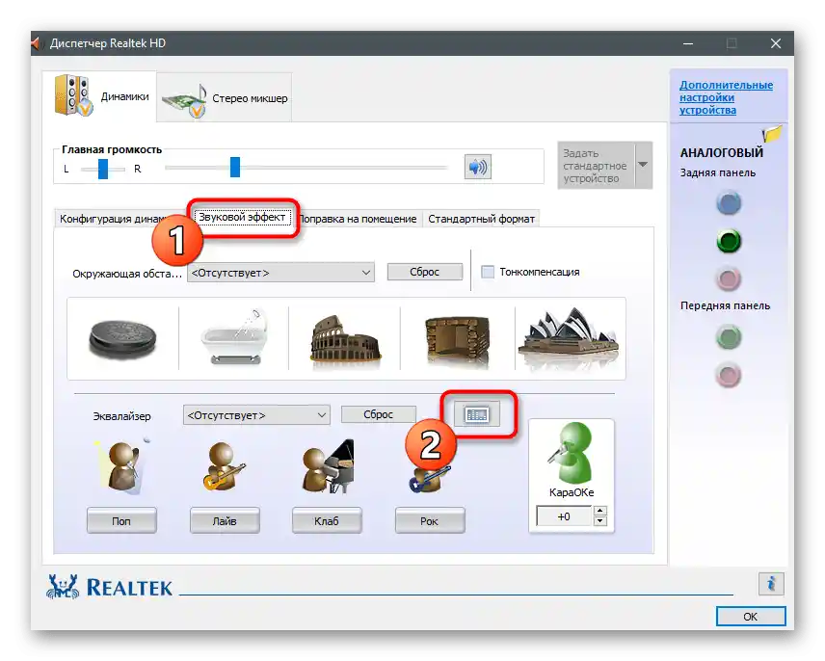Apply the Клаб equalizer preset button
This screenshot has height=661, width=825.
[327, 520]
